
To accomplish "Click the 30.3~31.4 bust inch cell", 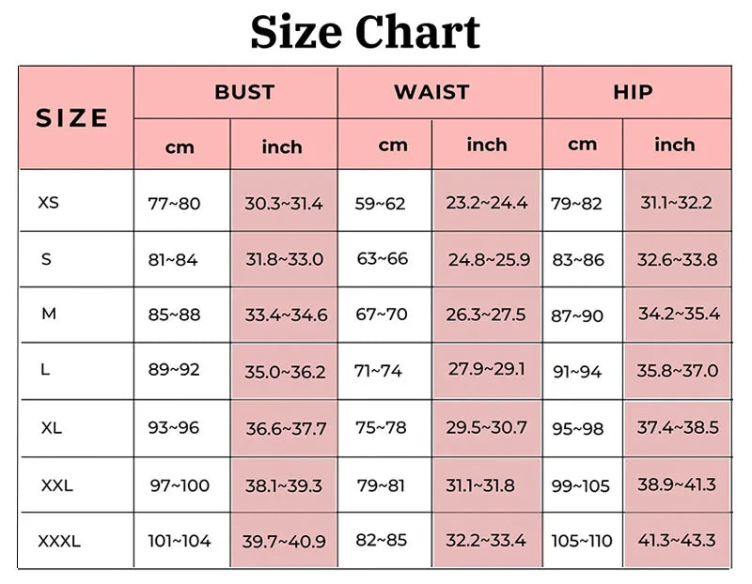I will 284,203.
